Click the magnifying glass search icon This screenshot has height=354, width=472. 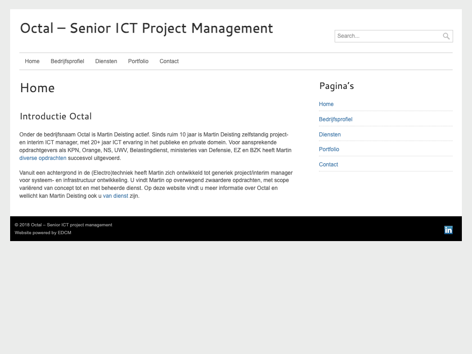tap(446, 36)
